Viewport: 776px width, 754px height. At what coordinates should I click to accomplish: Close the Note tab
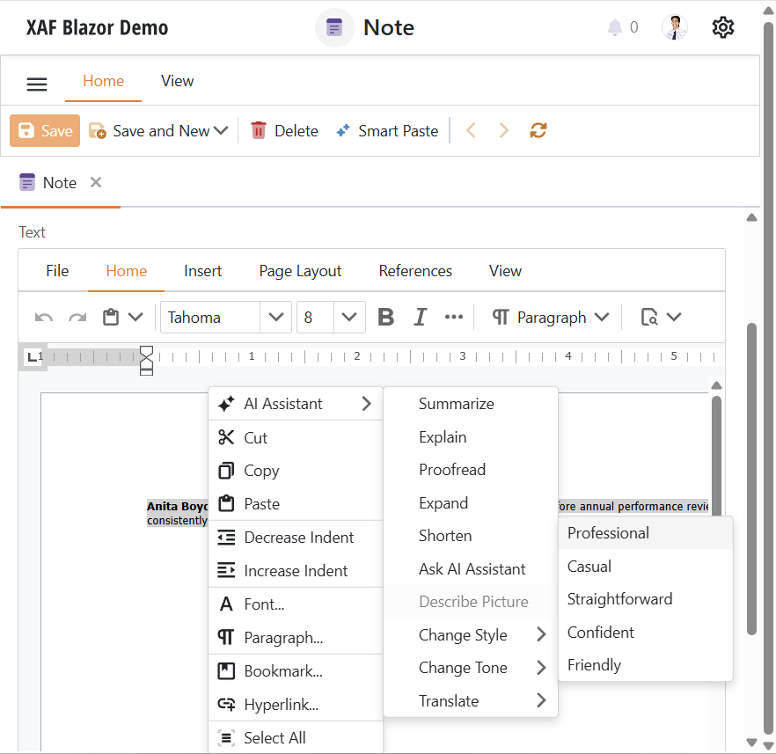click(96, 182)
